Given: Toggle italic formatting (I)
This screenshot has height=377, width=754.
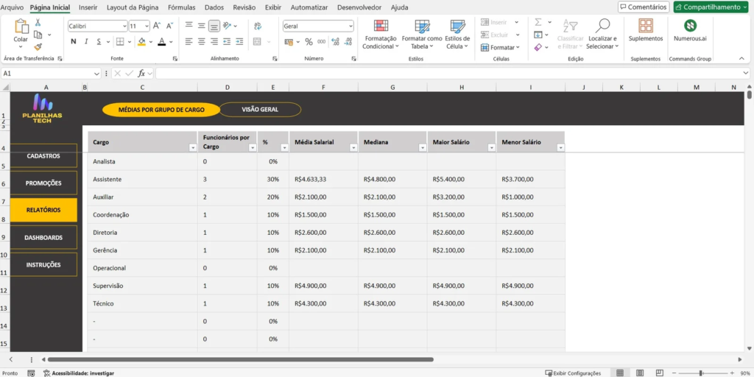Looking at the screenshot, I should [86, 42].
